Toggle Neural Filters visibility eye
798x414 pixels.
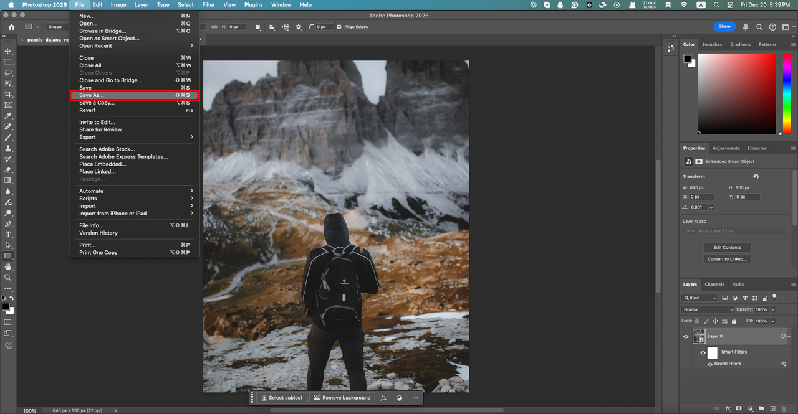(x=711, y=364)
